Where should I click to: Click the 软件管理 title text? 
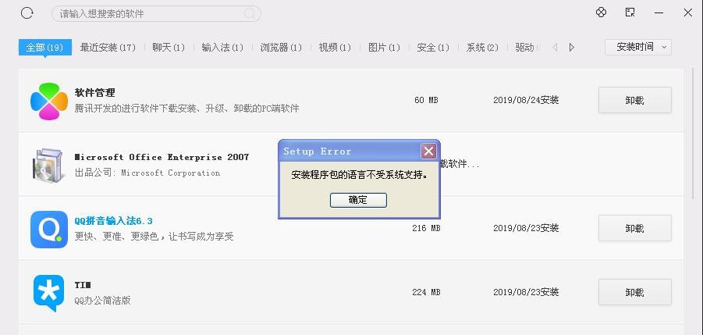pos(94,93)
